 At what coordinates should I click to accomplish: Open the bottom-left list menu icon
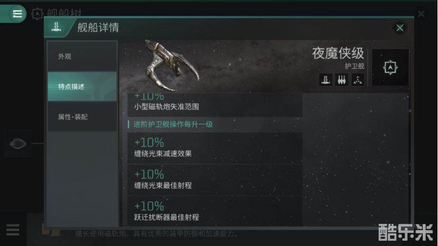[13, 230]
